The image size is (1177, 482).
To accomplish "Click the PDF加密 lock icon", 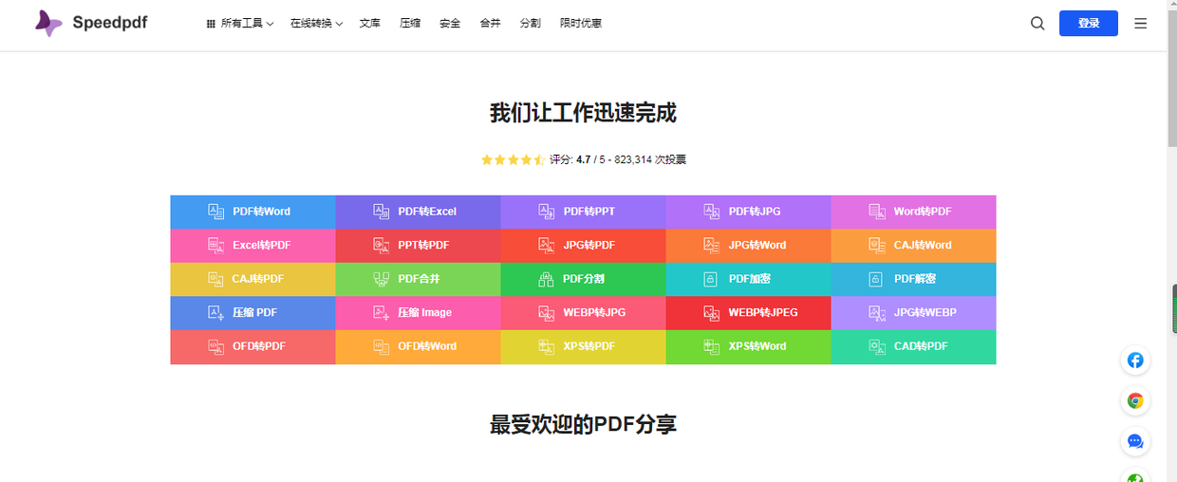I will click(711, 279).
